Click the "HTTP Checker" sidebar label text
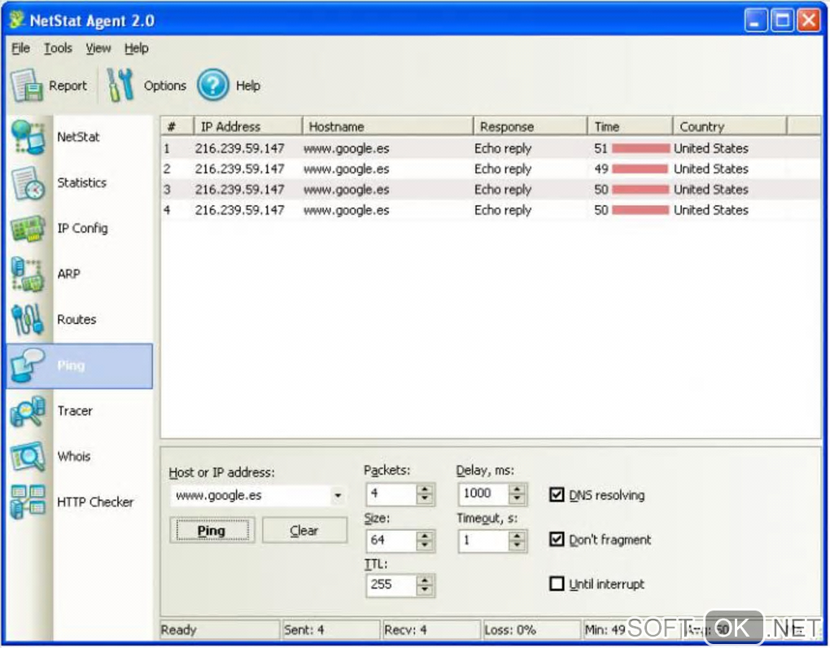This screenshot has width=830, height=648. tap(95, 502)
